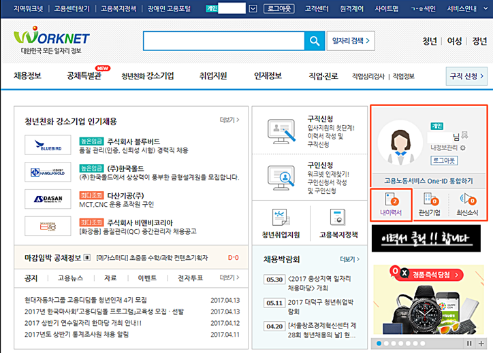493x353 pixels.
Task: Open 장애인 고용포털 link
Action: pos(169,8)
